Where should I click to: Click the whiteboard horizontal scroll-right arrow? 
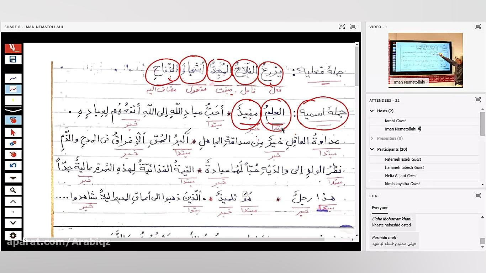[353, 240]
